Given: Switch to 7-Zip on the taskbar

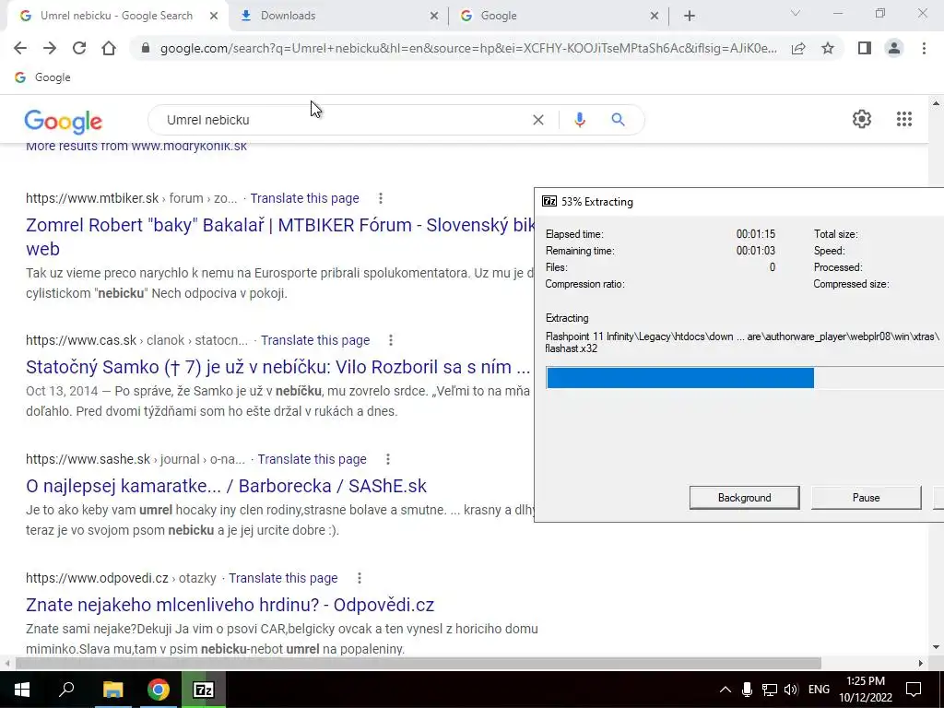Looking at the screenshot, I should (x=204, y=690).
